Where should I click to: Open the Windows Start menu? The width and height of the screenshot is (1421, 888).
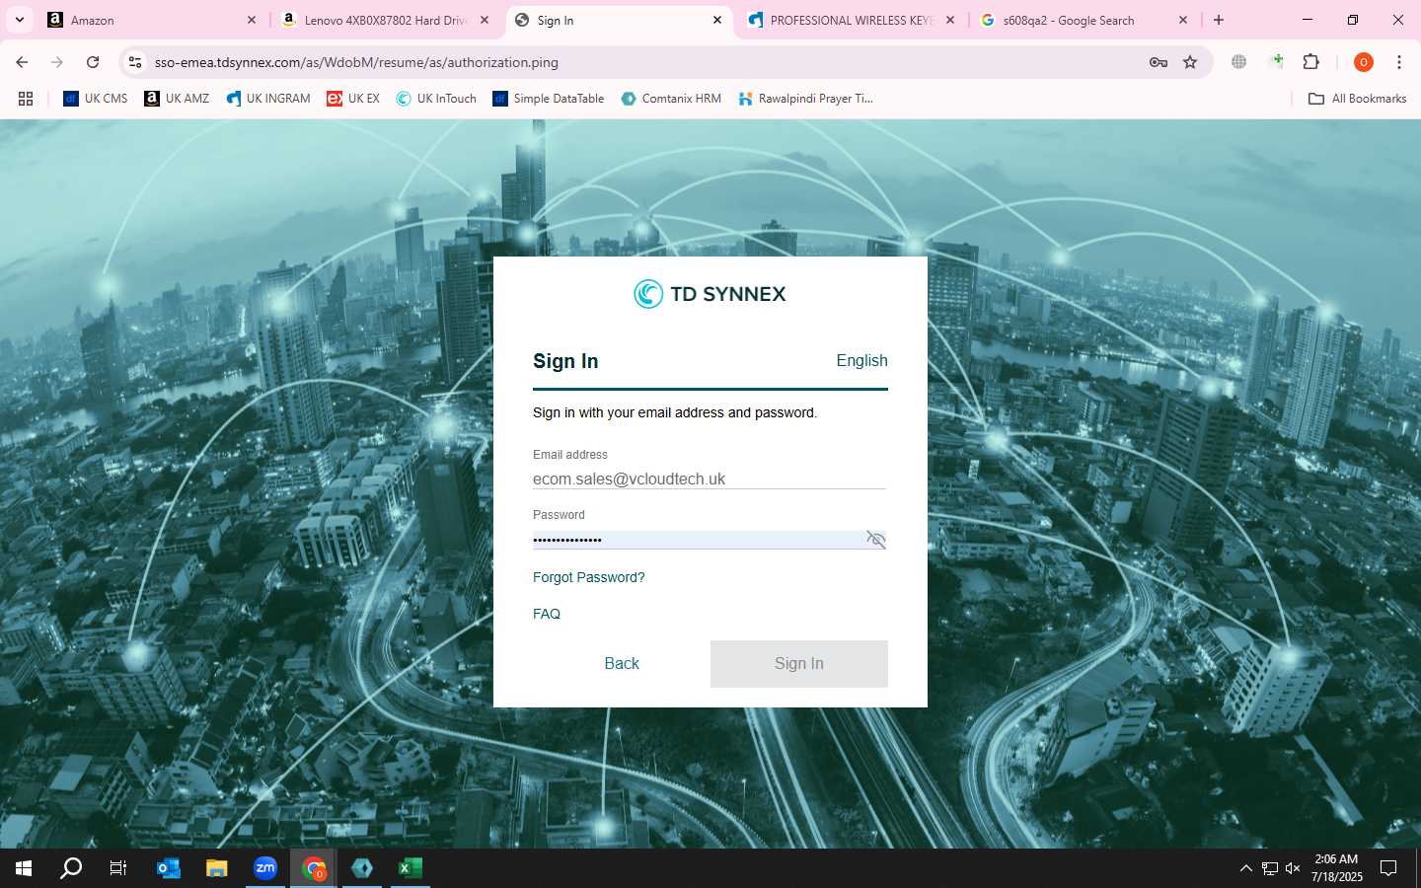(24, 868)
